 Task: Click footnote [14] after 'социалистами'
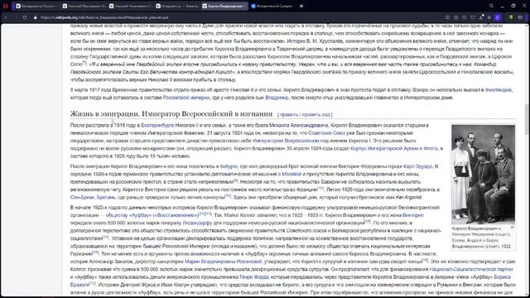click(106, 238)
